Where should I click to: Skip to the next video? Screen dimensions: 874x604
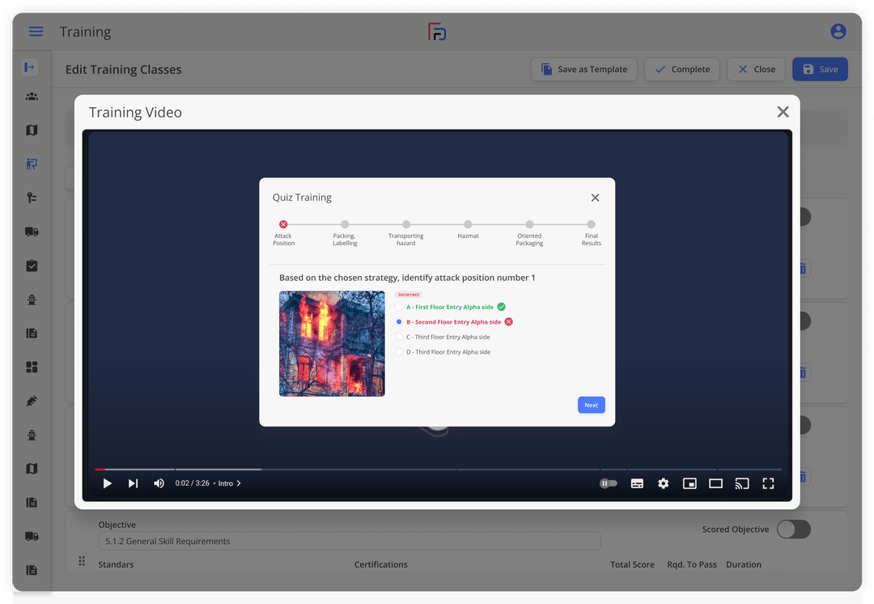pos(133,483)
